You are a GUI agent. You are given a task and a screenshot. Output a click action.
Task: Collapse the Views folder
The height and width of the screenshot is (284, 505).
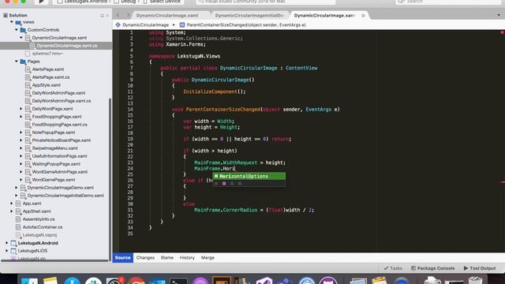point(12,22)
